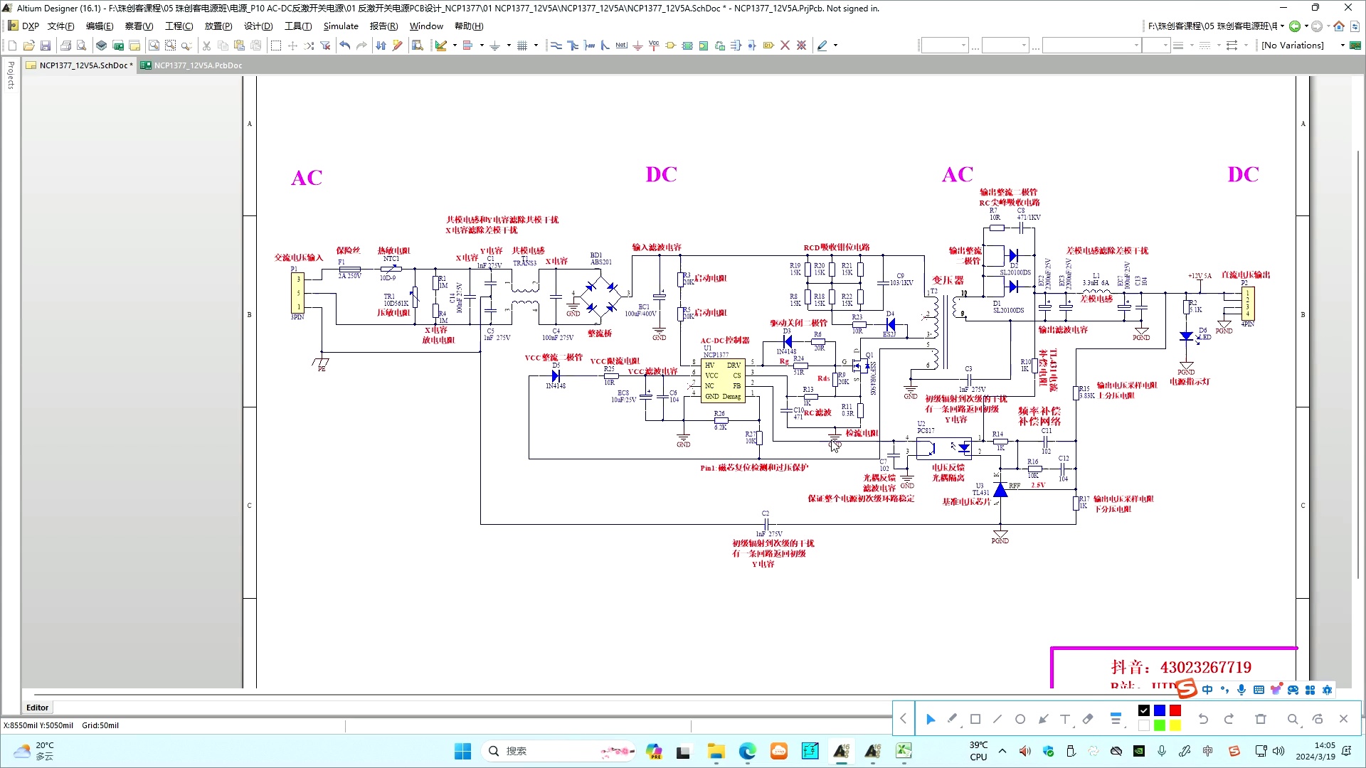The height and width of the screenshot is (768, 1366).
Task: Pick the green color swatch
Action: click(x=1160, y=725)
